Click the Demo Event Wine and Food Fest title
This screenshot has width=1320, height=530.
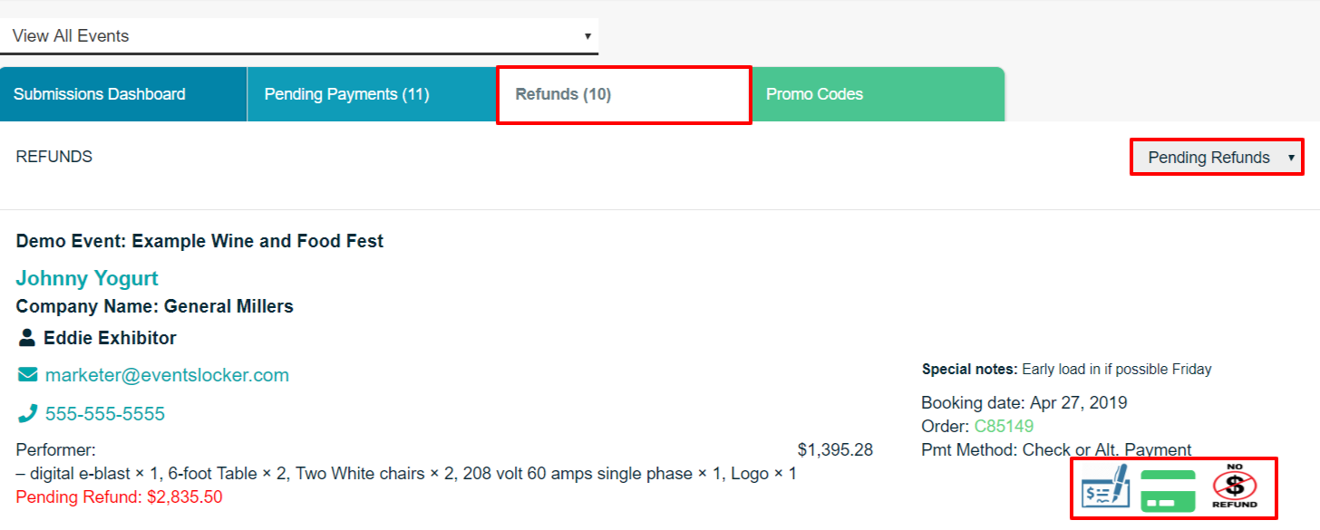tap(199, 241)
